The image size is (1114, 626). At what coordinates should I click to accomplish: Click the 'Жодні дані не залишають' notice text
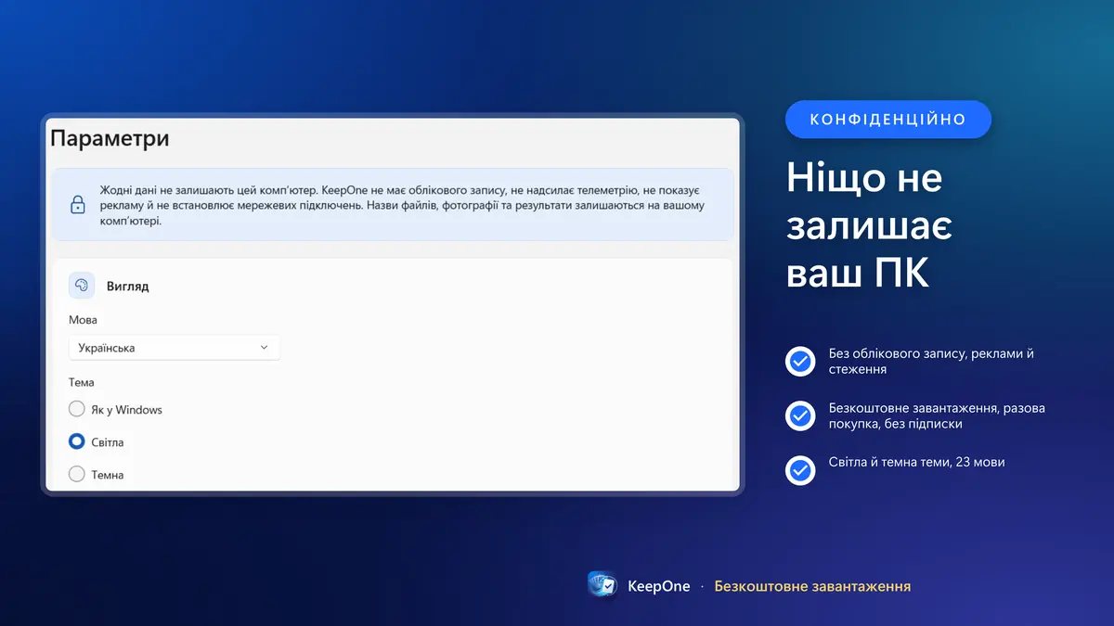tap(402, 204)
